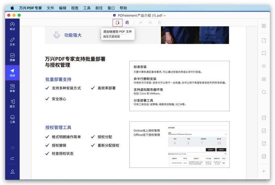The height and width of the screenshot is (185, 275).
Task: Click the 分发部署工具 text
Action: click(143, 100)
